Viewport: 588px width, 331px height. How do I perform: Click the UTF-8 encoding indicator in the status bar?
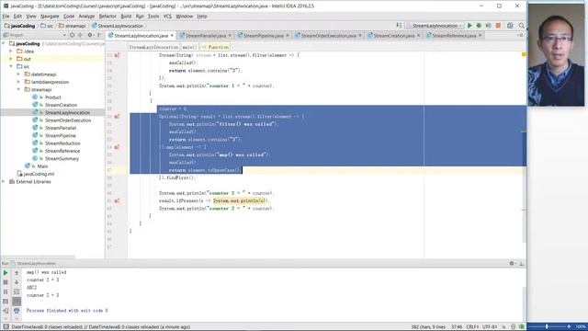point(490,327)
